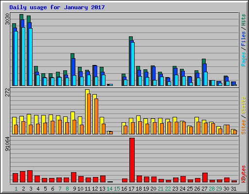The height and width of the screenshot is (194, 249).
Task: Click the red 'KBytes' legend label
Action: [x=244, y=174]
